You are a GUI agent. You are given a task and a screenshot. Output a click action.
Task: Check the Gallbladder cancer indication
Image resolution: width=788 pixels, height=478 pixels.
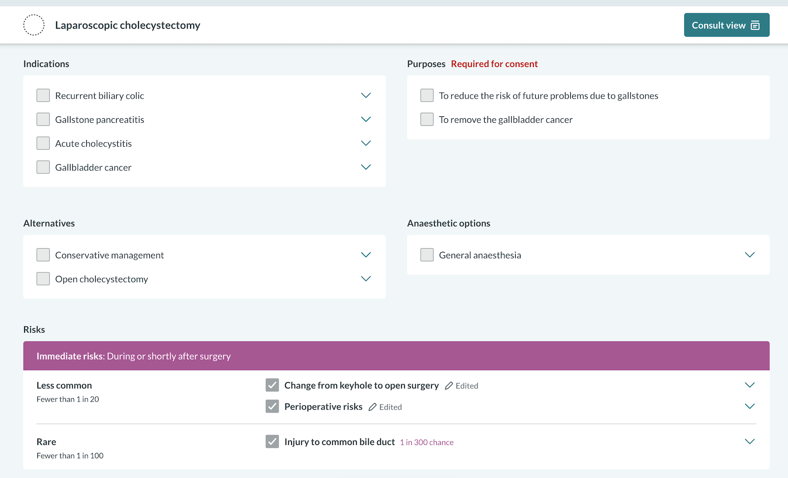(x=43, y=167)
